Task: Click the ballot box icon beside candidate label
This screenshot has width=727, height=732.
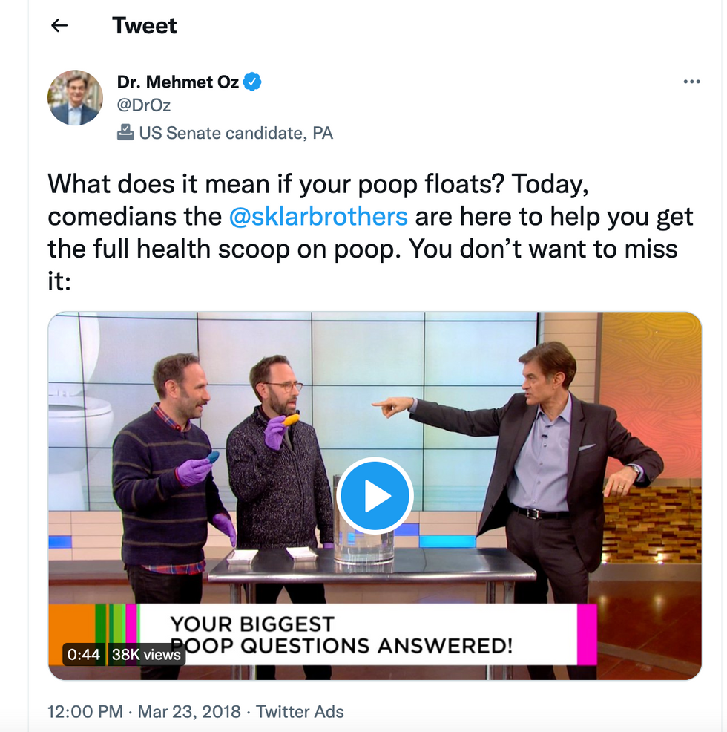Action: coord(125,133)
